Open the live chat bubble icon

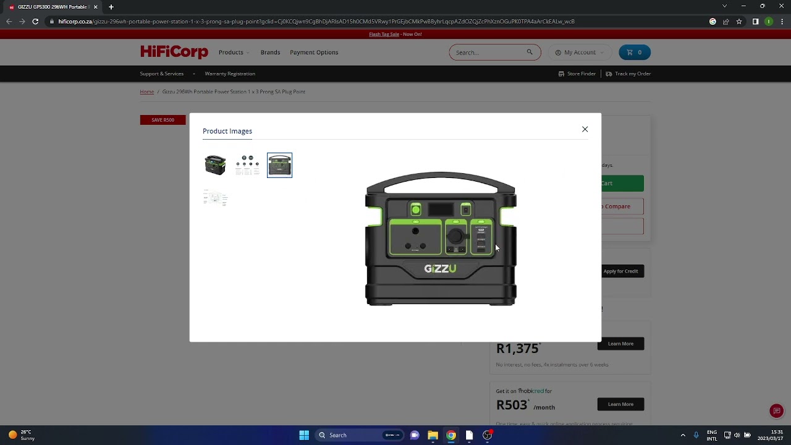(777, 411)
